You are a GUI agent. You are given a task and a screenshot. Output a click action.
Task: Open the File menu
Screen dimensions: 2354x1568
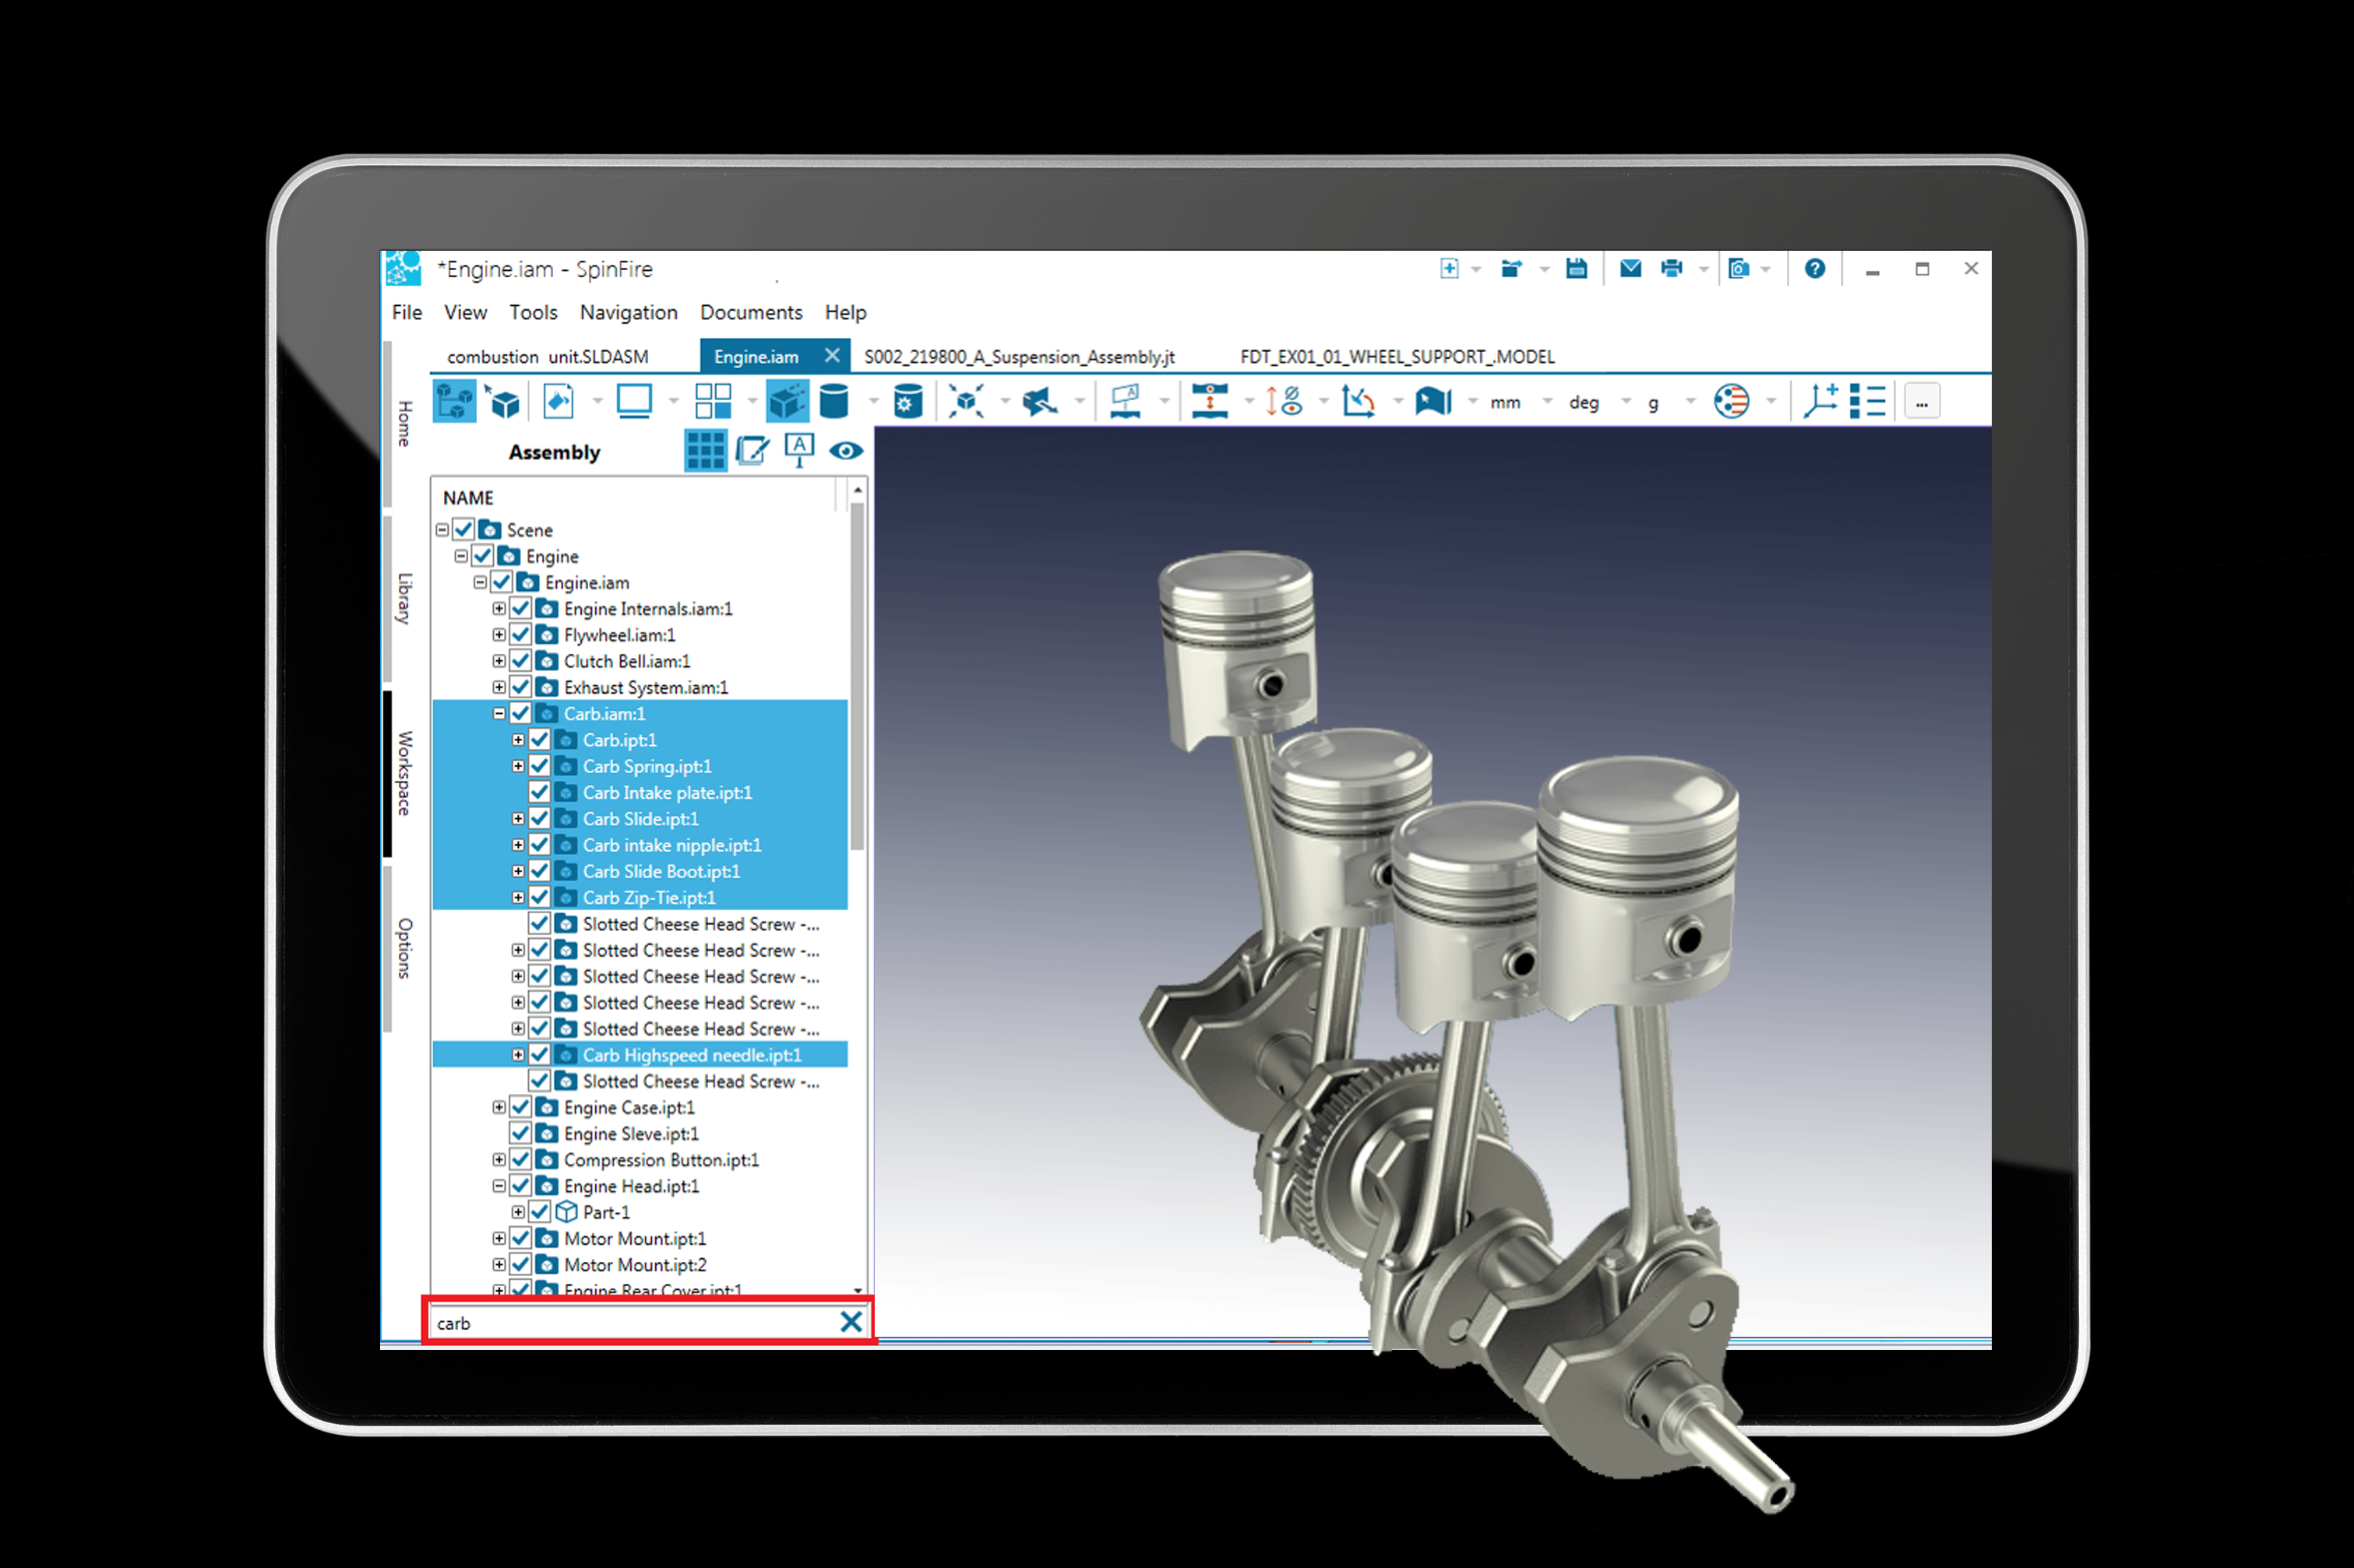click(x=407, y=312)
